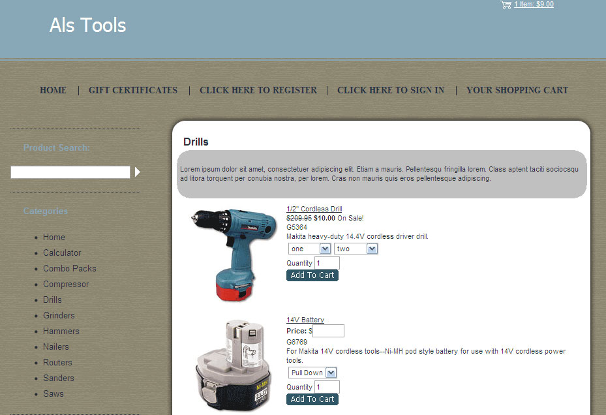The width and height of the screenshot is (606, 415).
Task: Click the '1 Item: $9.00' cart link
Action: [x=534, y=5]
